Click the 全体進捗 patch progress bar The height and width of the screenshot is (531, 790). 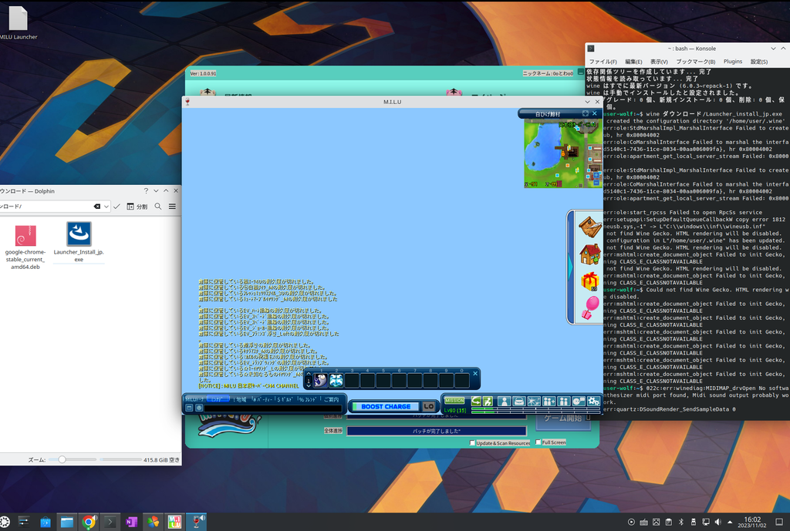(437, 431)
